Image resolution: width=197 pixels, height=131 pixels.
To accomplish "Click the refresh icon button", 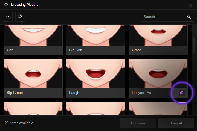I will (x=20, y=17).
